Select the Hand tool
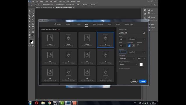This screenshot has width=186, height=105. click(x=30, y=35)
